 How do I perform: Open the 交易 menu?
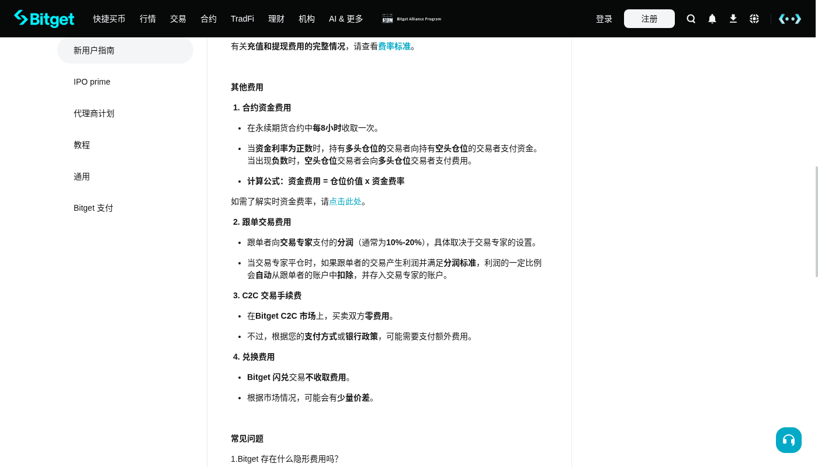click(178, 19)
